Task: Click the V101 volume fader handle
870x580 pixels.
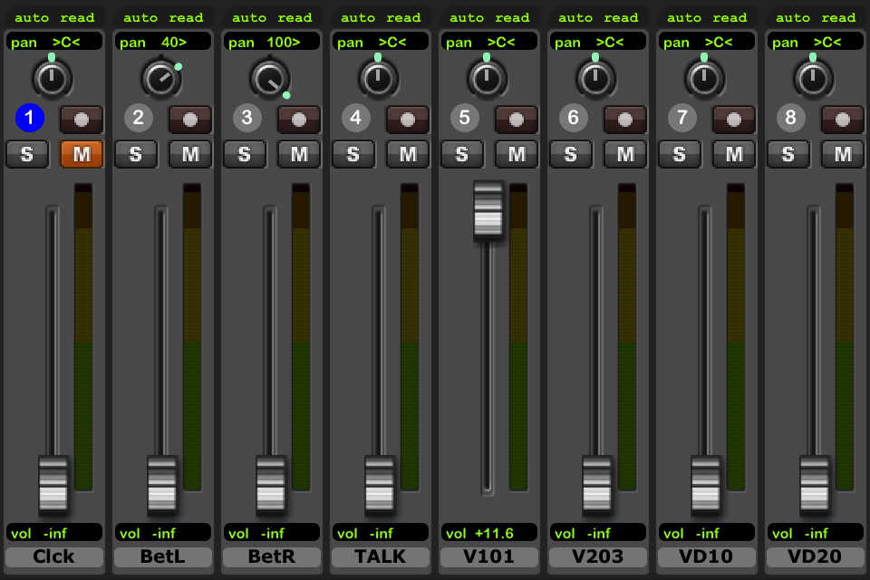Action: tap(488, 210)
